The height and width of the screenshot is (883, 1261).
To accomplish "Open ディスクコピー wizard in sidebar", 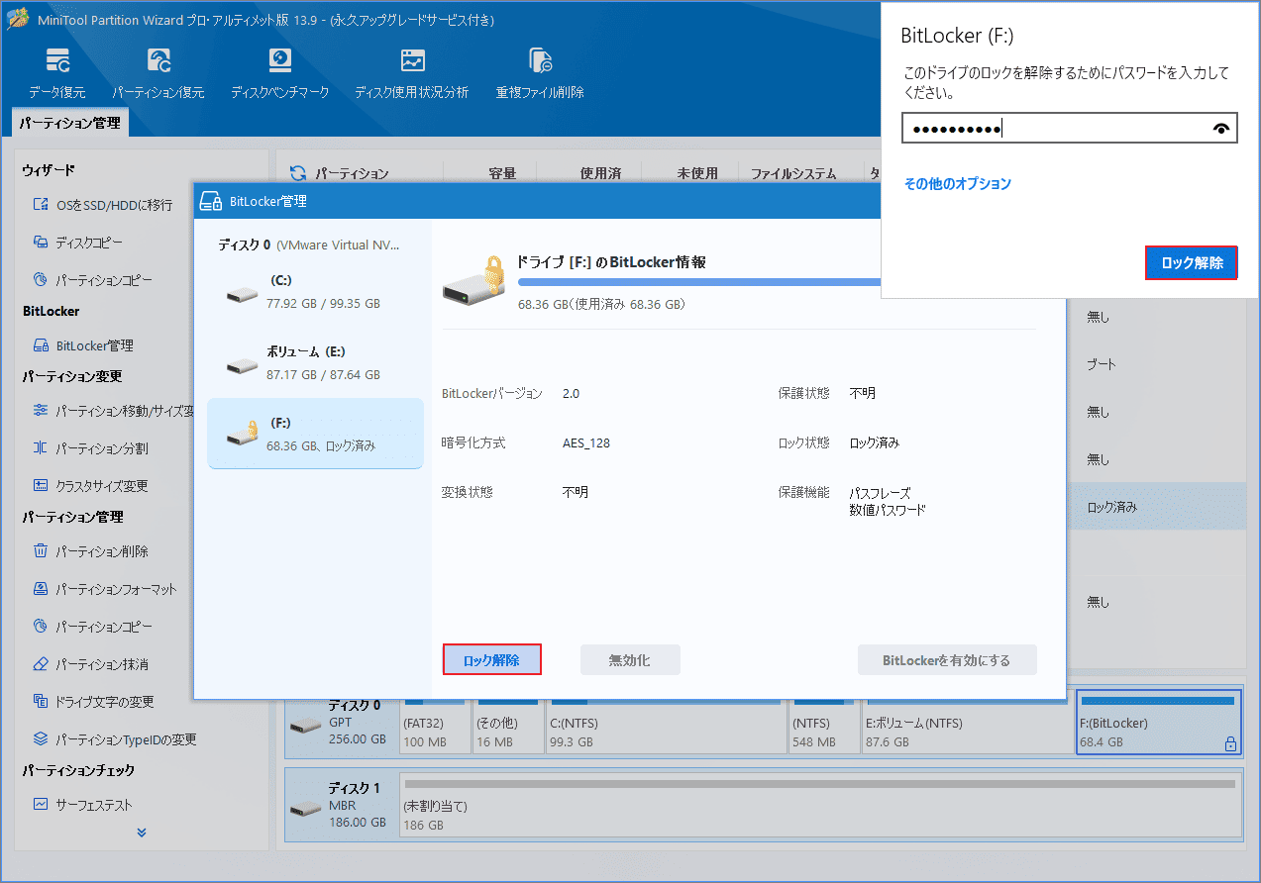I will 78,243.
